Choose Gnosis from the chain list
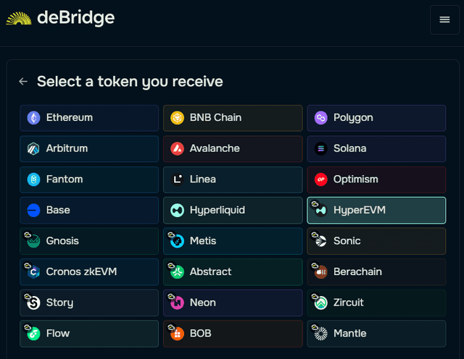 [x=89, y=241]
